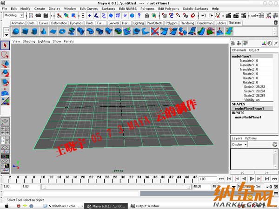
Task: Open render globals icon
Action: [x=244, y=16]
